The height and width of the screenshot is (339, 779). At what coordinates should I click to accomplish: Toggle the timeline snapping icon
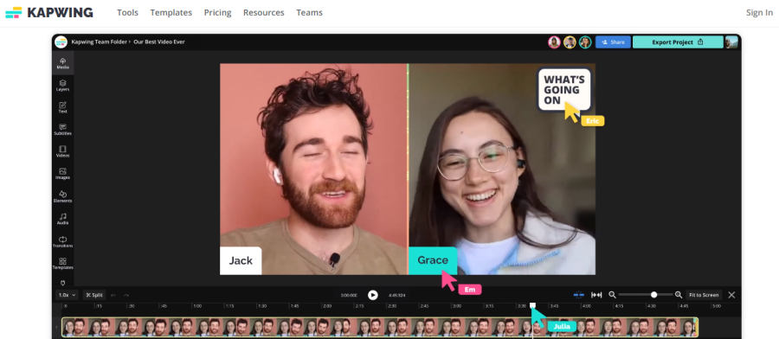(579, 295)
